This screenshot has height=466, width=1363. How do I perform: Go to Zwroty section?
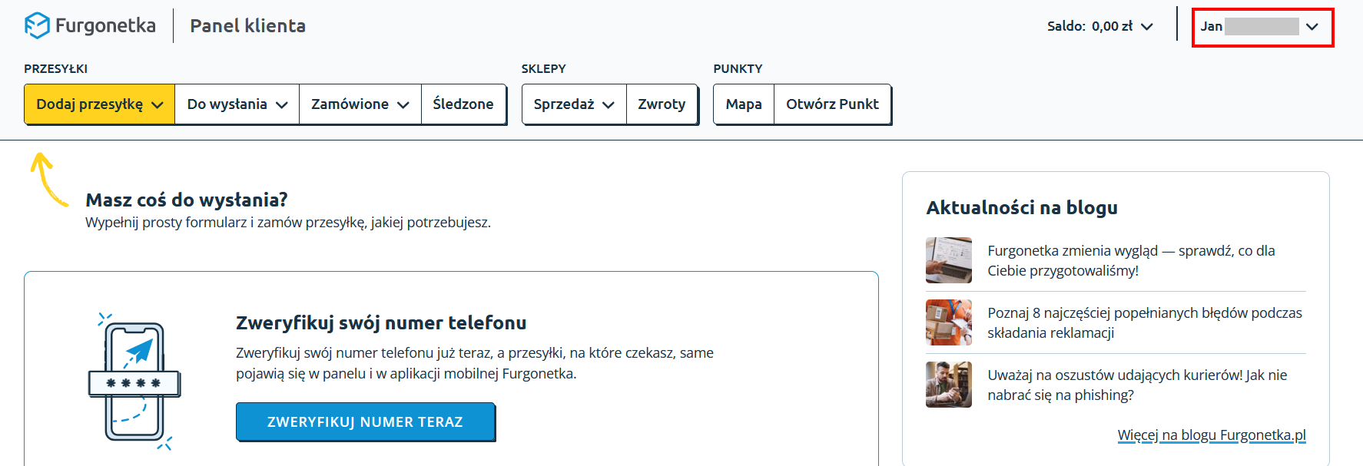click(x=662, y=104)
